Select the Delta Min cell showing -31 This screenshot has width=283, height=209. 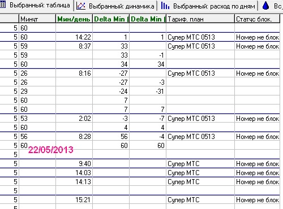[x=148, y=92]
